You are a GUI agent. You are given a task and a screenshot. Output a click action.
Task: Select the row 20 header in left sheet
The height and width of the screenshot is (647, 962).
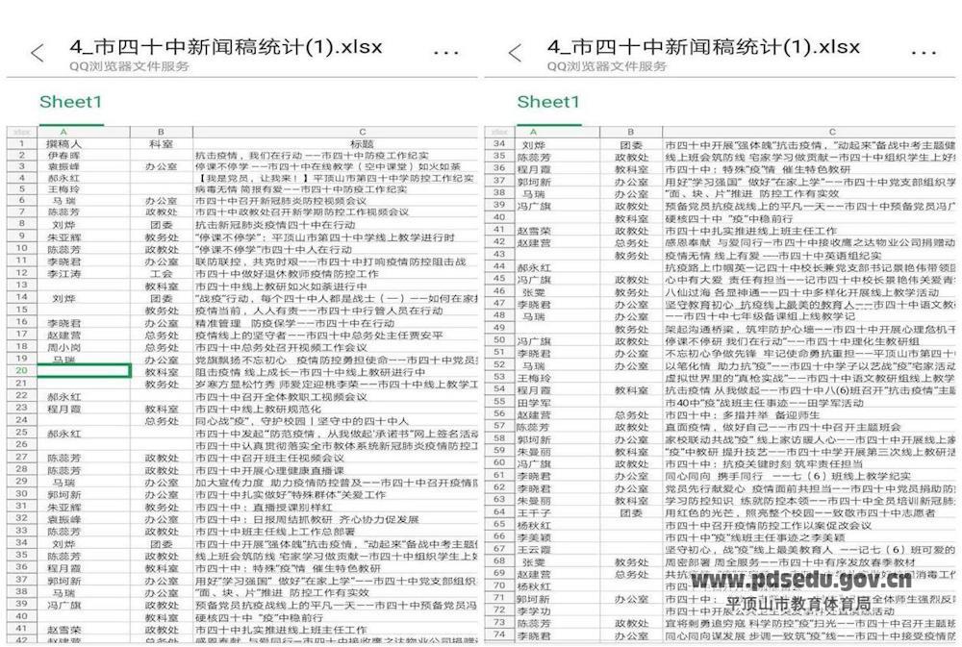point(20,371)
